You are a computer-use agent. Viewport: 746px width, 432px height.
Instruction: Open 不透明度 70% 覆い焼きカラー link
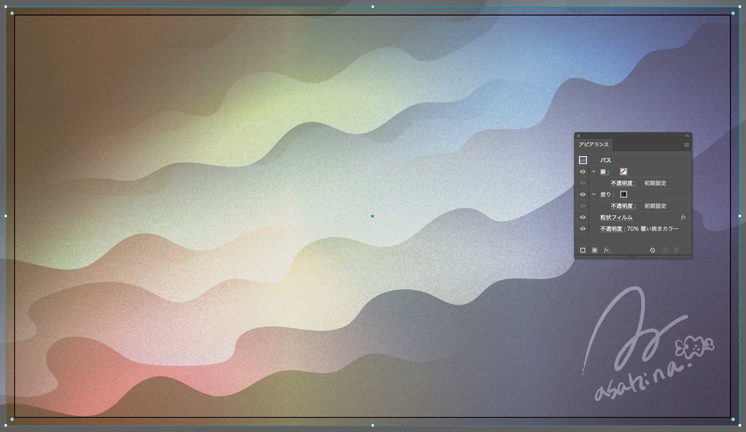pyautogui.click(x=639, y=229)
